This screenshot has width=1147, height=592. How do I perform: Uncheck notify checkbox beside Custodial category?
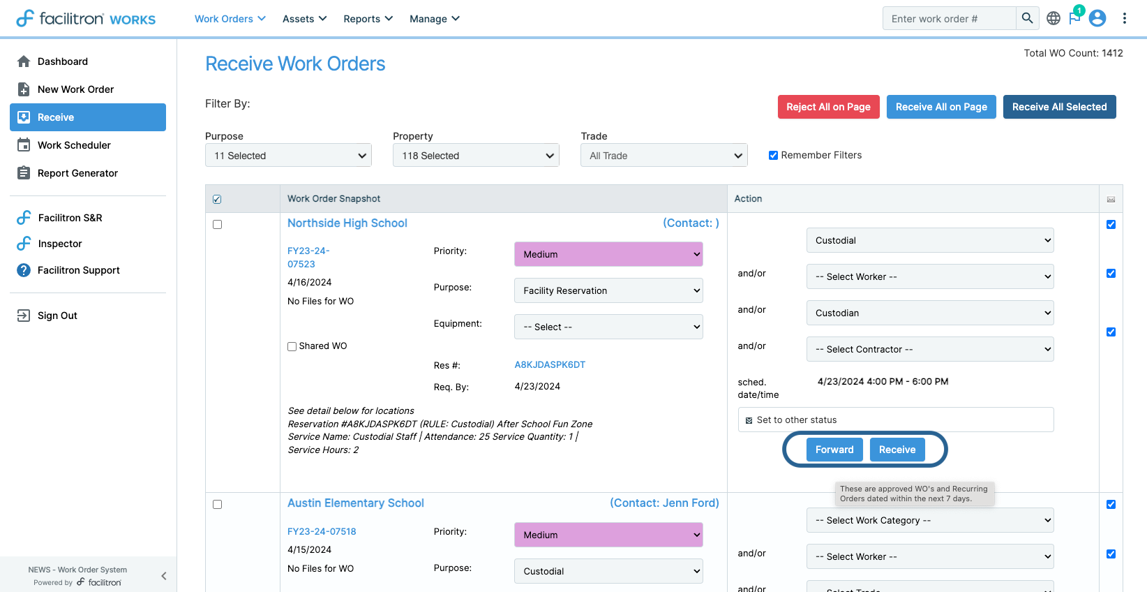click(x=1111, y=224)
